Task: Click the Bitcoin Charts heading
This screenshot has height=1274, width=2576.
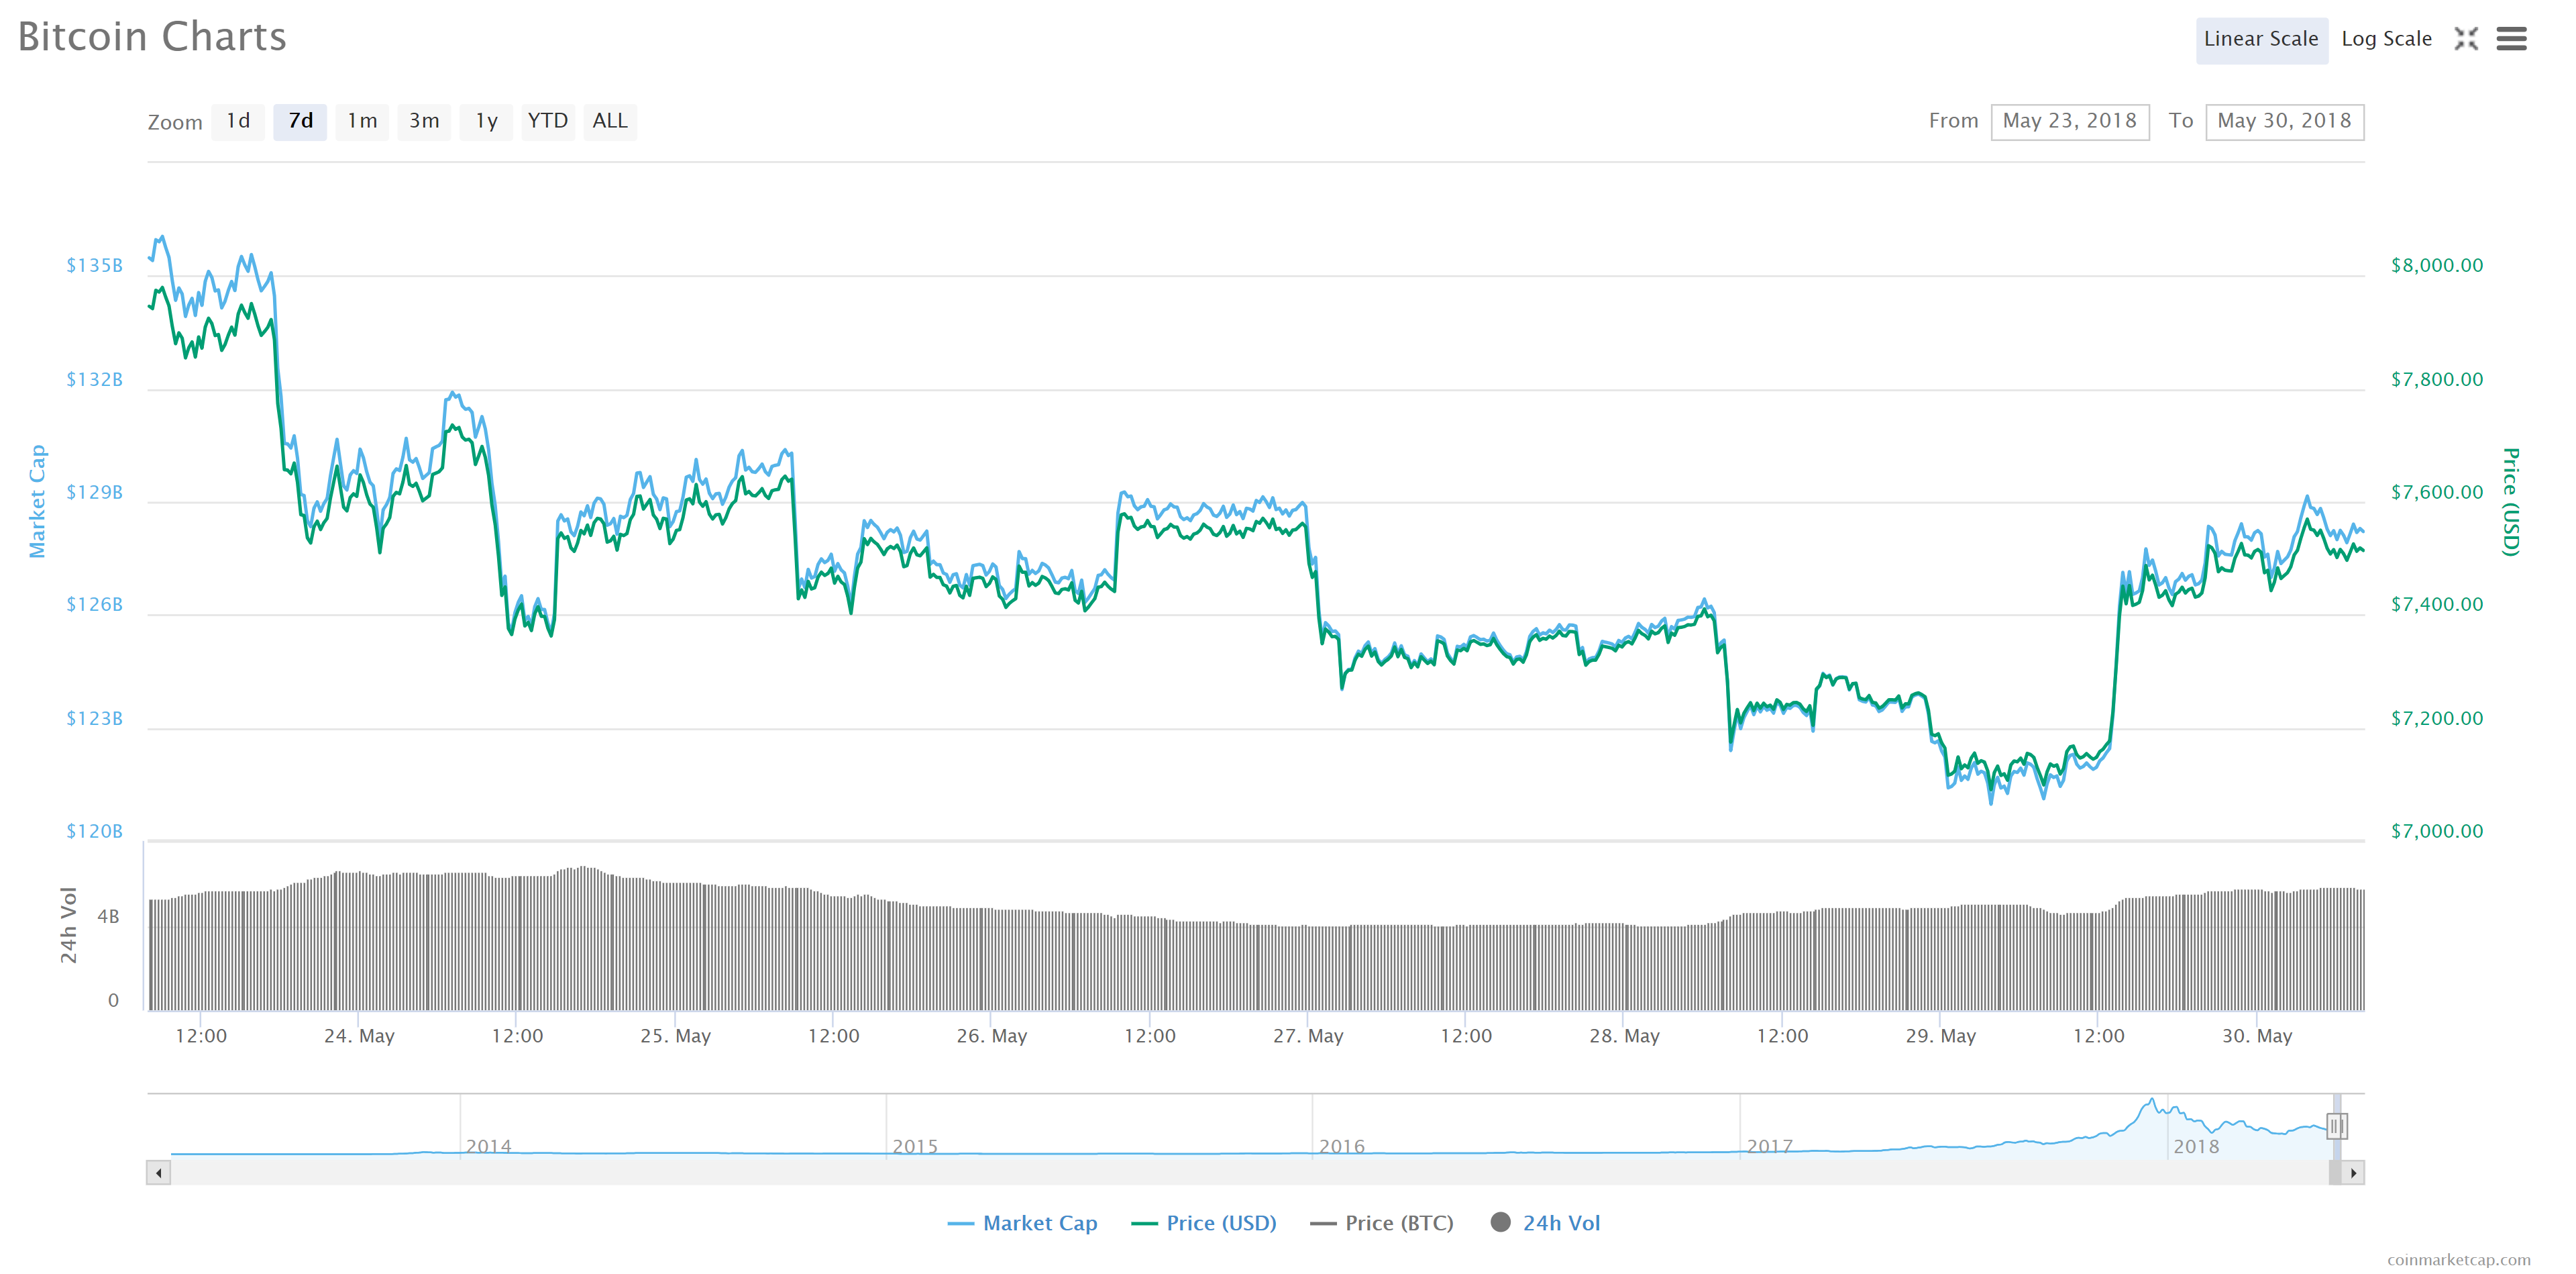Action: 152,37
